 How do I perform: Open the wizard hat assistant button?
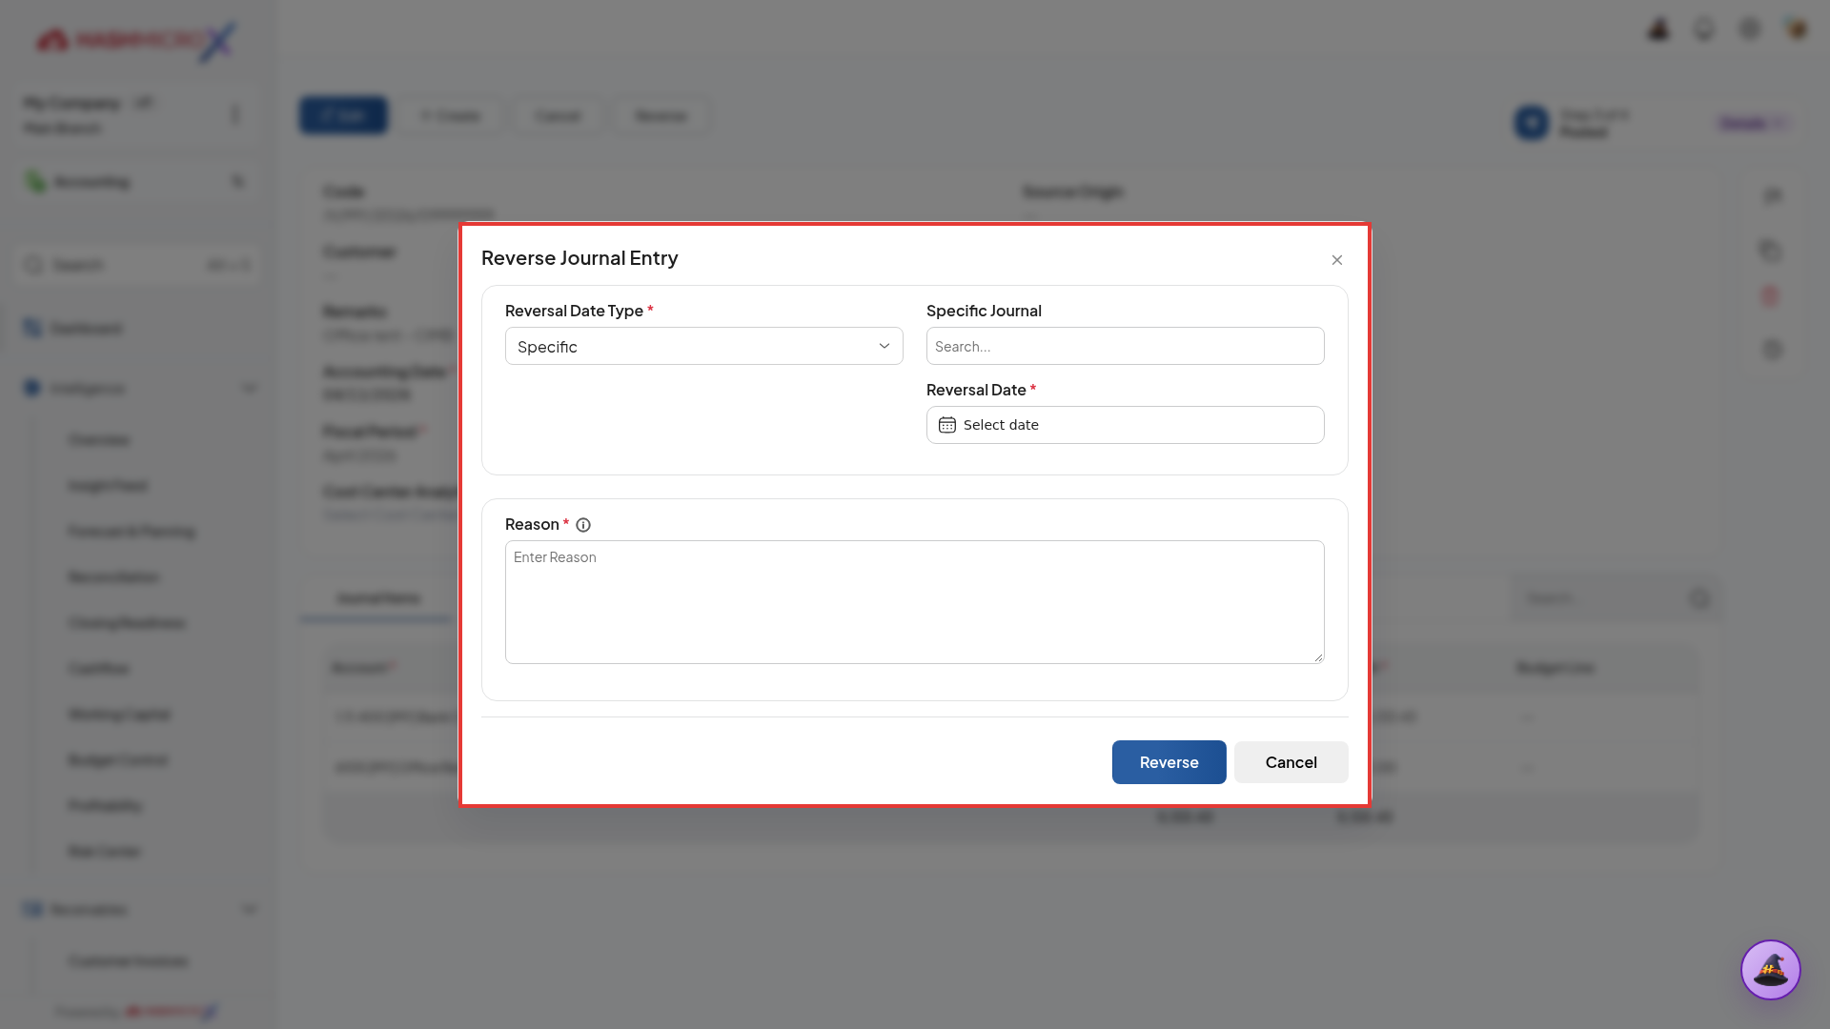click(1770, 970)
